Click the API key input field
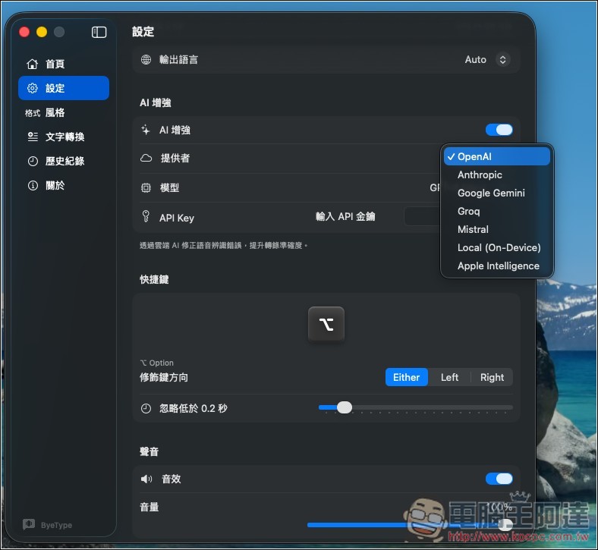 pyautogui.click(x=422, y=216)
